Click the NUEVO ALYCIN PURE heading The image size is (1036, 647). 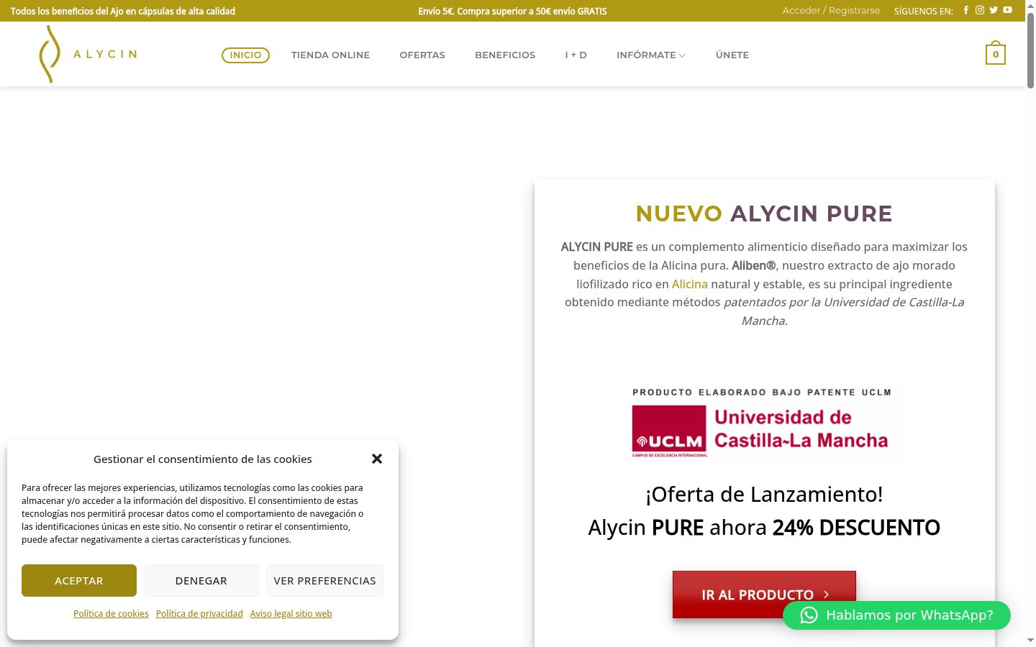point(764,214)
